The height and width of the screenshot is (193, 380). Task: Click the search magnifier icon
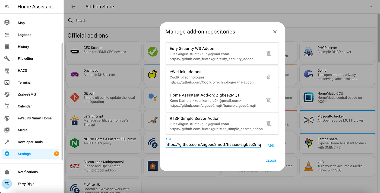point(70,21)
